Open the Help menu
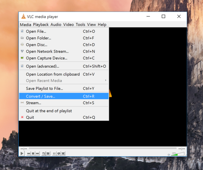Screen dimensions: 203x170 tap(102, 25)
